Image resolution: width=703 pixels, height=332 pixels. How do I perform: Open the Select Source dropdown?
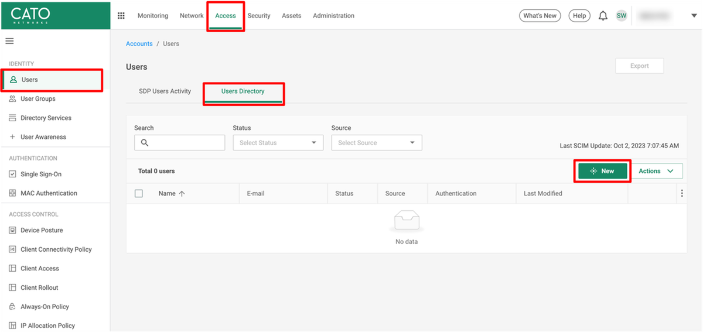click(x=376, y=143)
